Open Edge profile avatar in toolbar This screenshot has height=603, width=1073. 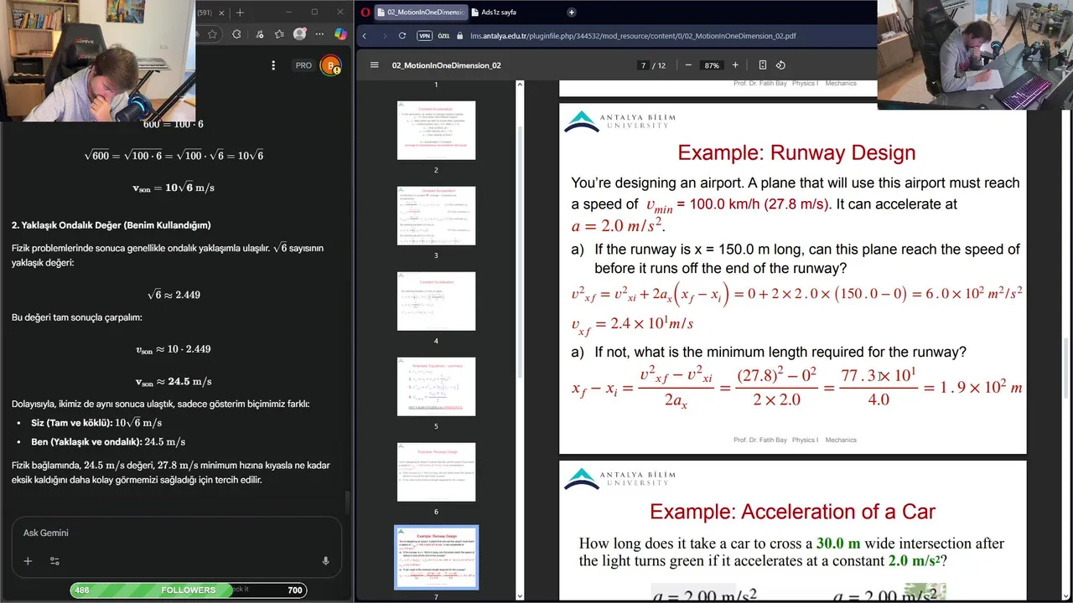(x=300, y=34)
